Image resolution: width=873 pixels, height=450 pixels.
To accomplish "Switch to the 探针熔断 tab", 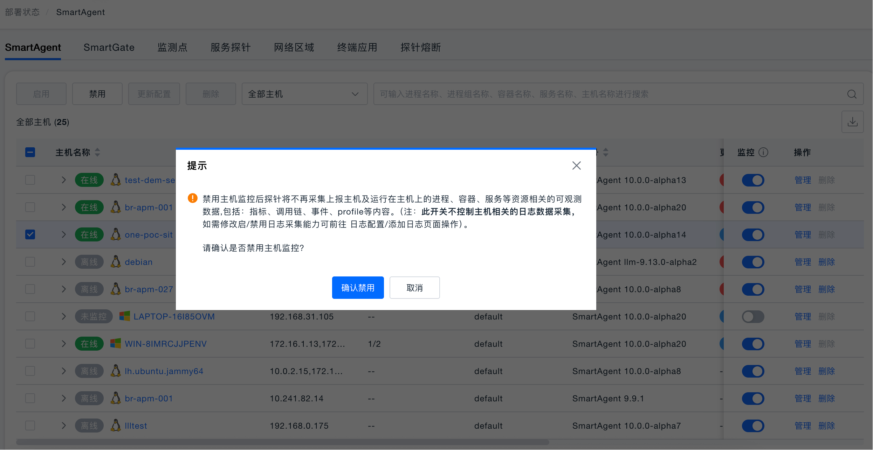I will point(421,47).
